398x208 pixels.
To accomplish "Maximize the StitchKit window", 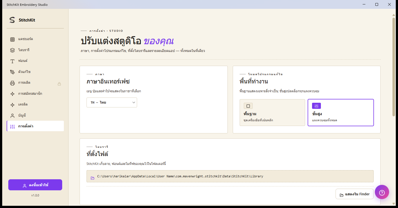I will click(x=377, y=4).
